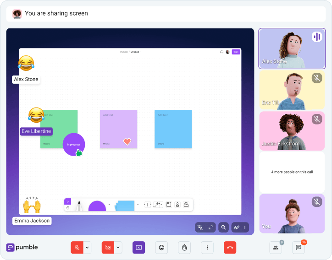
Task: Select the annotation draw tool icon
Action: (236, 227)
